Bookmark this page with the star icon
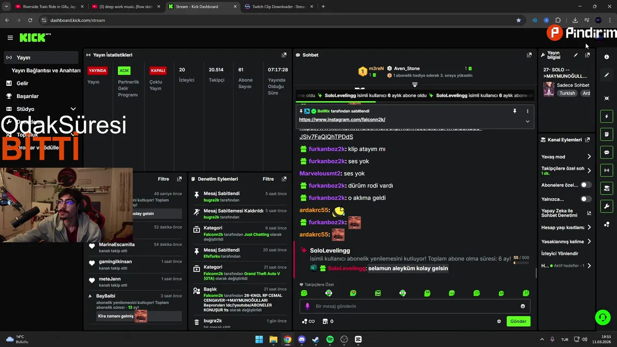 point(519,20)
